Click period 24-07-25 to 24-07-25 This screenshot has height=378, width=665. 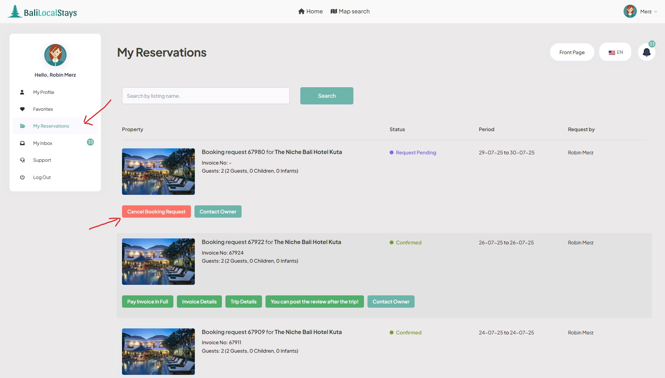tap(506, 333)
